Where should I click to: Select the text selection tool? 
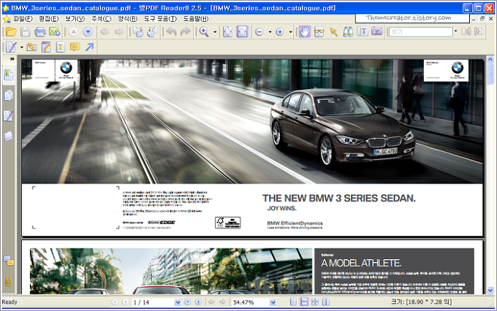(x=363, y=31)
